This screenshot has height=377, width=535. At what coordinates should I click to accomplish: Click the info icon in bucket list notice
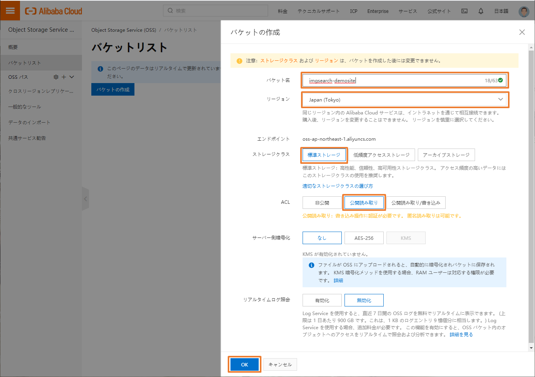click(x=100, y=69)
